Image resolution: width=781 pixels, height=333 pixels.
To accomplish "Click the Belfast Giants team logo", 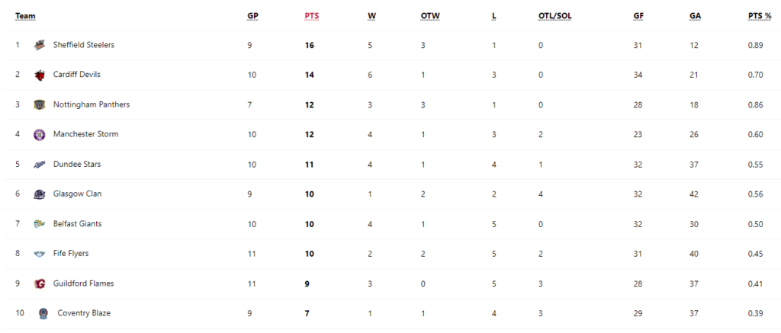I will pos(40,225).
